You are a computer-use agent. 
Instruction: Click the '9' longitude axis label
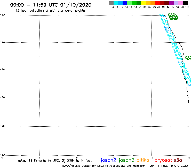(x=114, y=157)
